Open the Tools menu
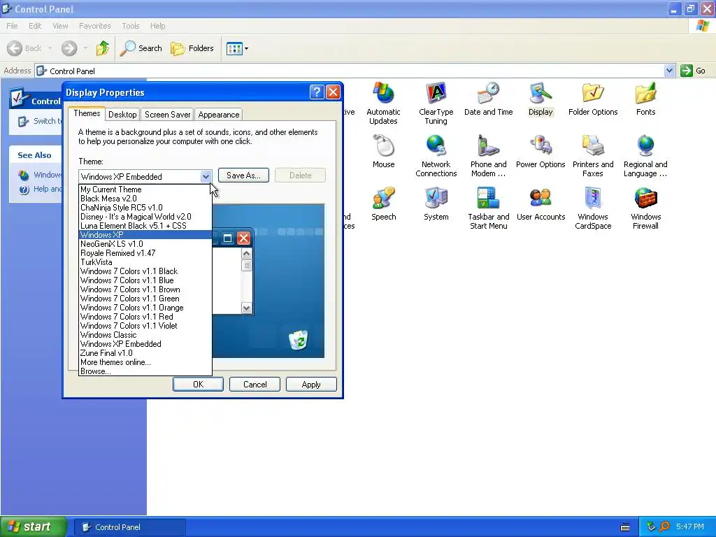The image size is (716, 537). pyautogui.click(x=131, y=26)
